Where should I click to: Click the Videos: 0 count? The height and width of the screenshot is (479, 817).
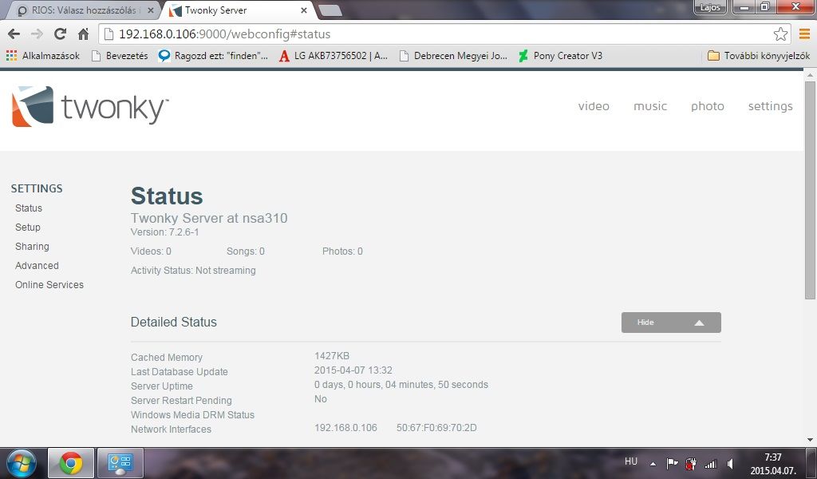[151, 251]
